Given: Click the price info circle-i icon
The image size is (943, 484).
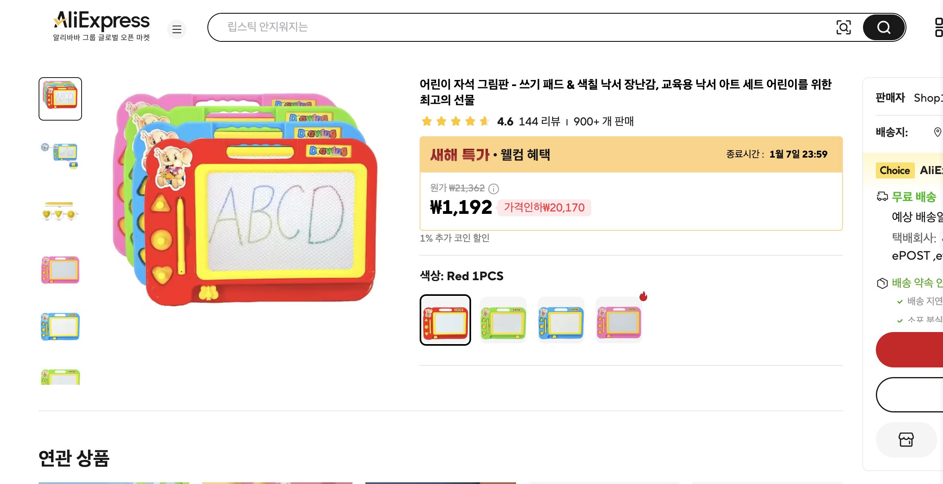Looking at the screenshot, I should pos(494,188).
